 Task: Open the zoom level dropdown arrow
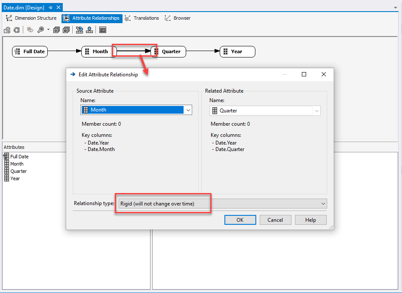(x=48, y=30)
